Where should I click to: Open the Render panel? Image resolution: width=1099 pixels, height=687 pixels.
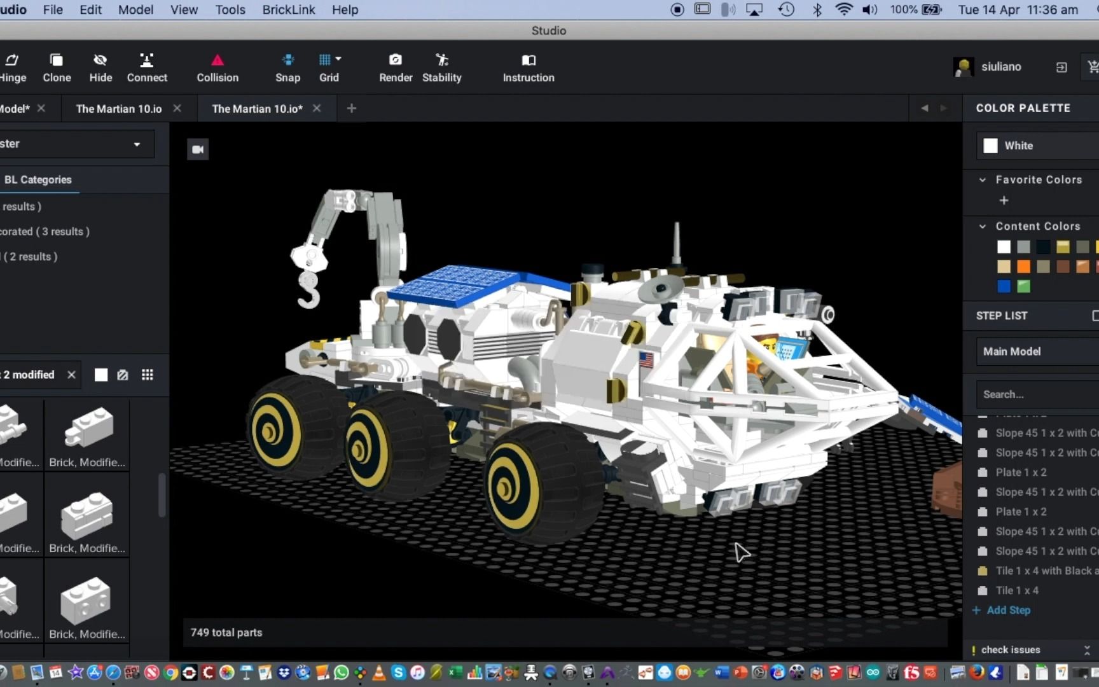[x=395, y=67]
